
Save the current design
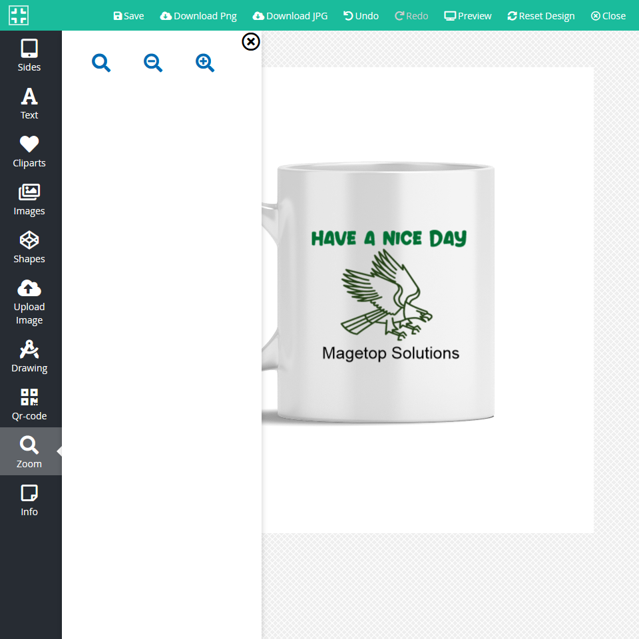[x=128, y=16]
